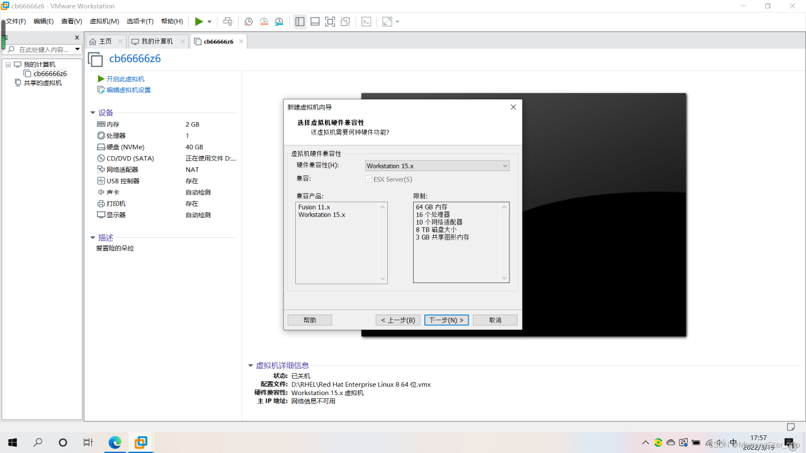Collapse the 我的计算机 tree node

(9, 65)
